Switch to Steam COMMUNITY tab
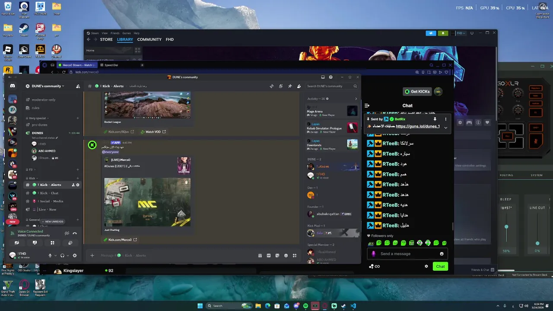 coord(149,39)
